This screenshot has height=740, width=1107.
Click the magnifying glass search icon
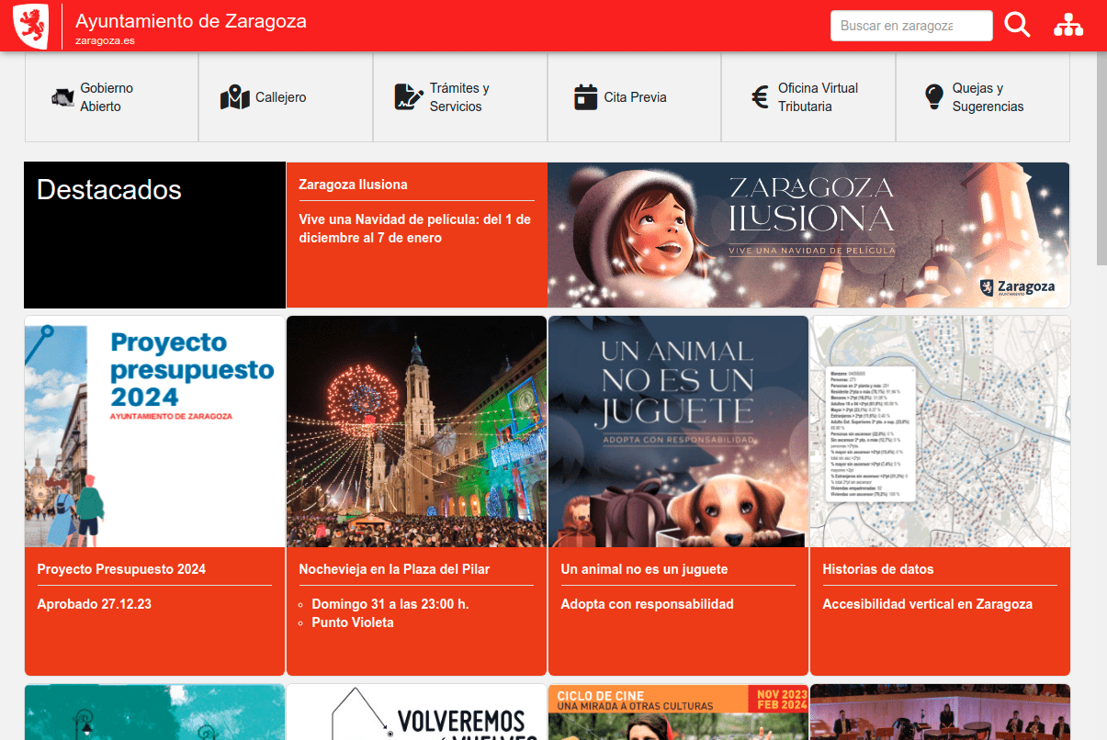point(1017,25)
